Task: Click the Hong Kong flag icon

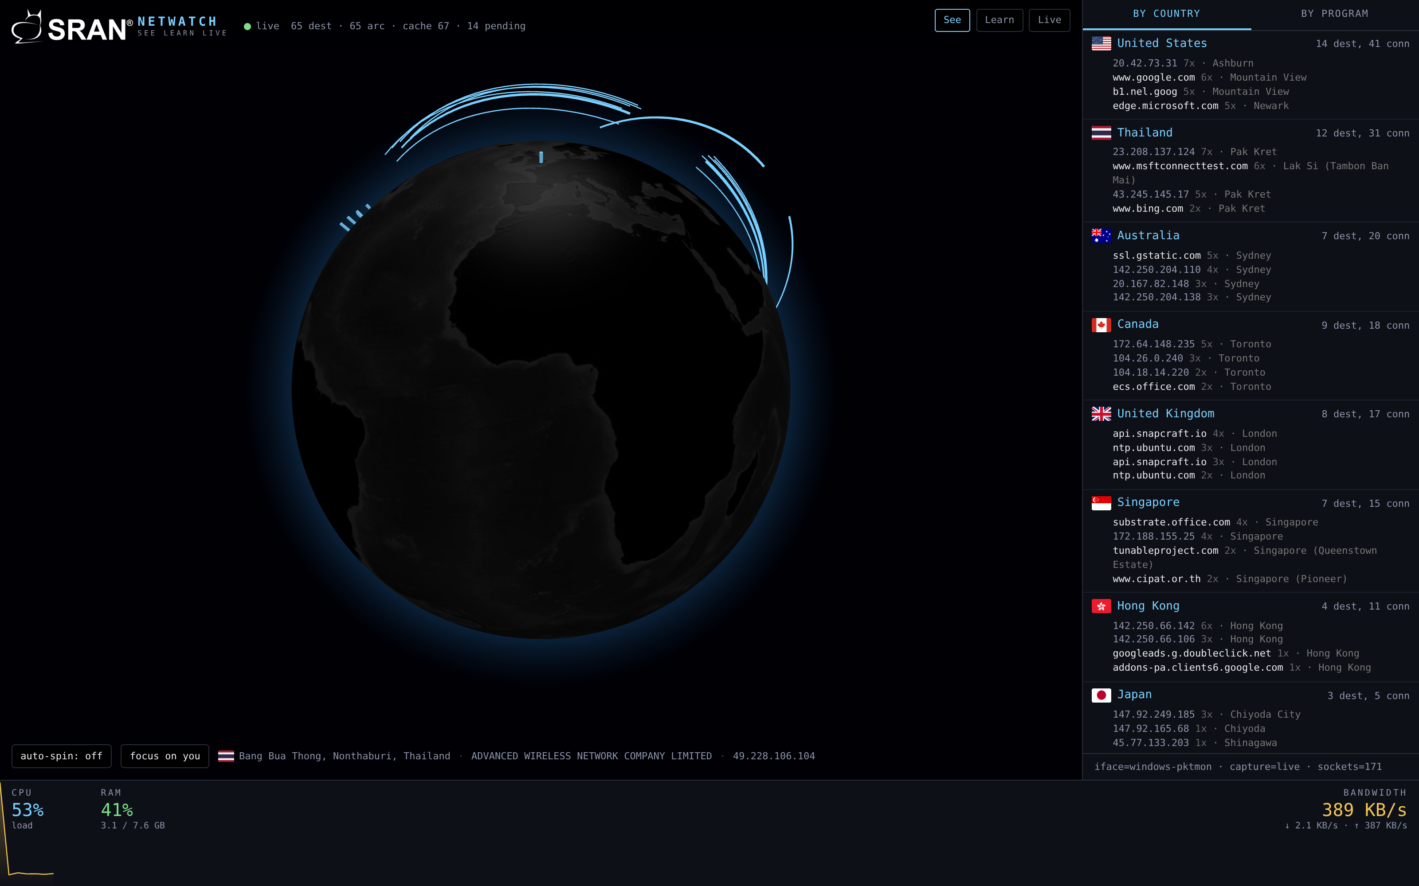Action: pos(1101,606)
